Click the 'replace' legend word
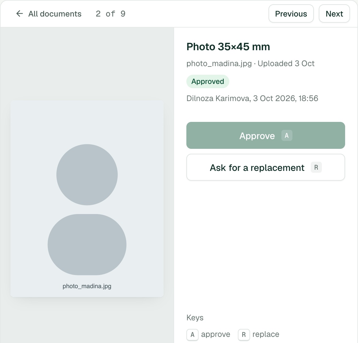 coord(266,334)
